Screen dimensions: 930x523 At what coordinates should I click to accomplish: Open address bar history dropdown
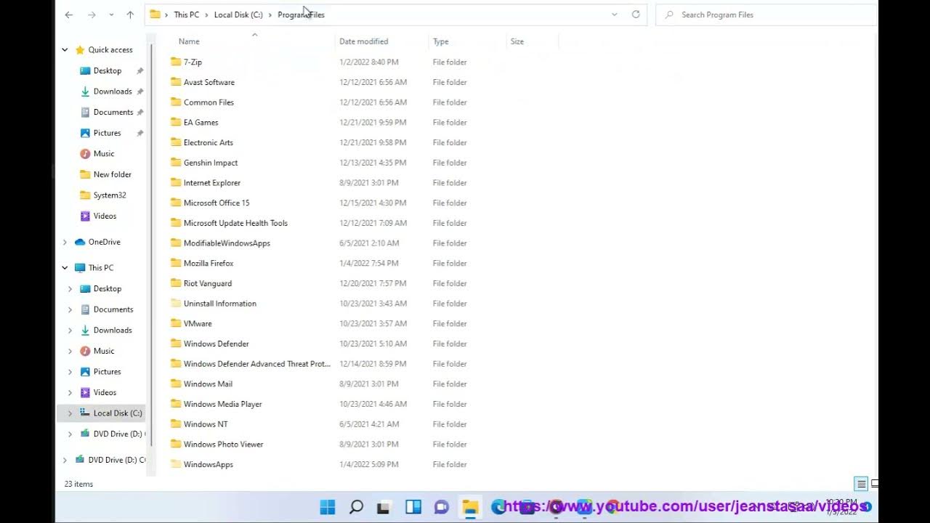tap(615, 15)
